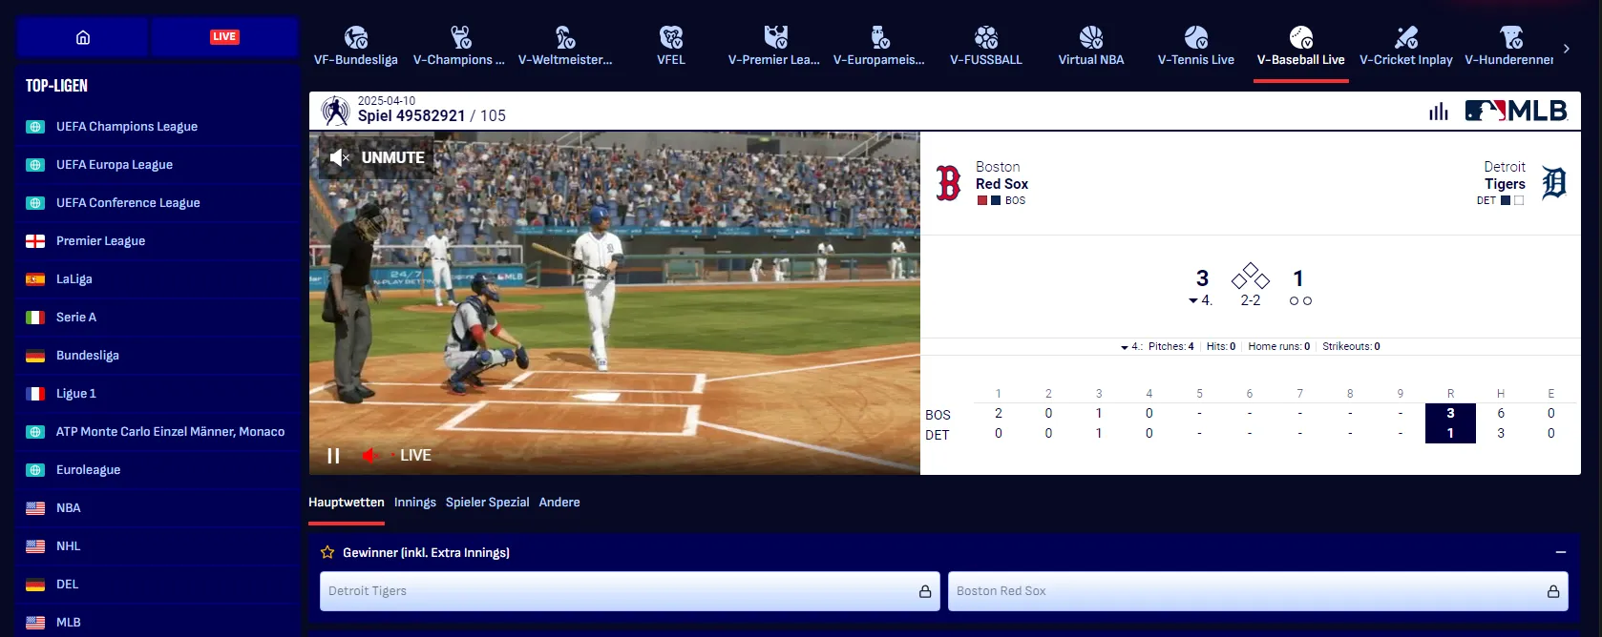Click the Boston red color swatch
Image resolution: width=1602 pixels, height=637 pixels.
point(982,200)
